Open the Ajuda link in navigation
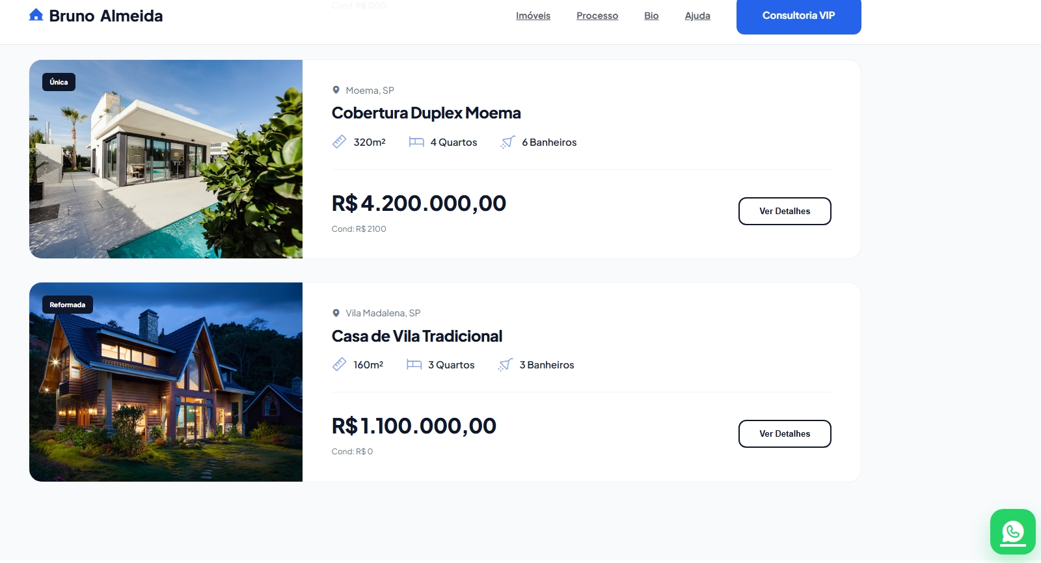The image size is (1041, 563). [697, 16]
